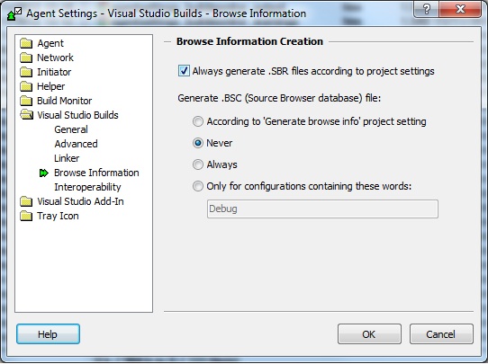Click the Cancel button
The height and width of the screenshot is (364, 488).
pyautogui.click(x=441, y=334)
